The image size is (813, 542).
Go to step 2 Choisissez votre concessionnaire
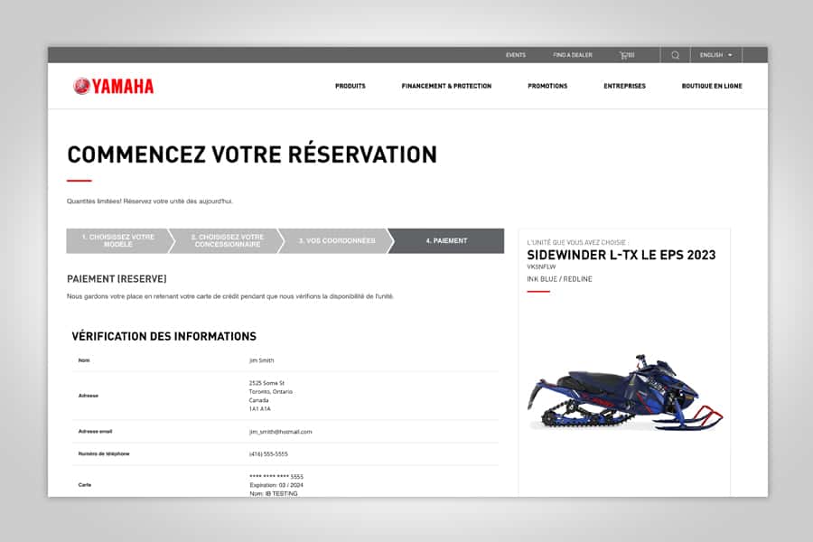[x=227, y=240]
